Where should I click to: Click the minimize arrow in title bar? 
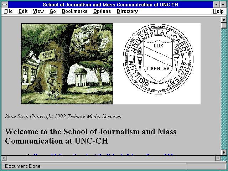216,5
